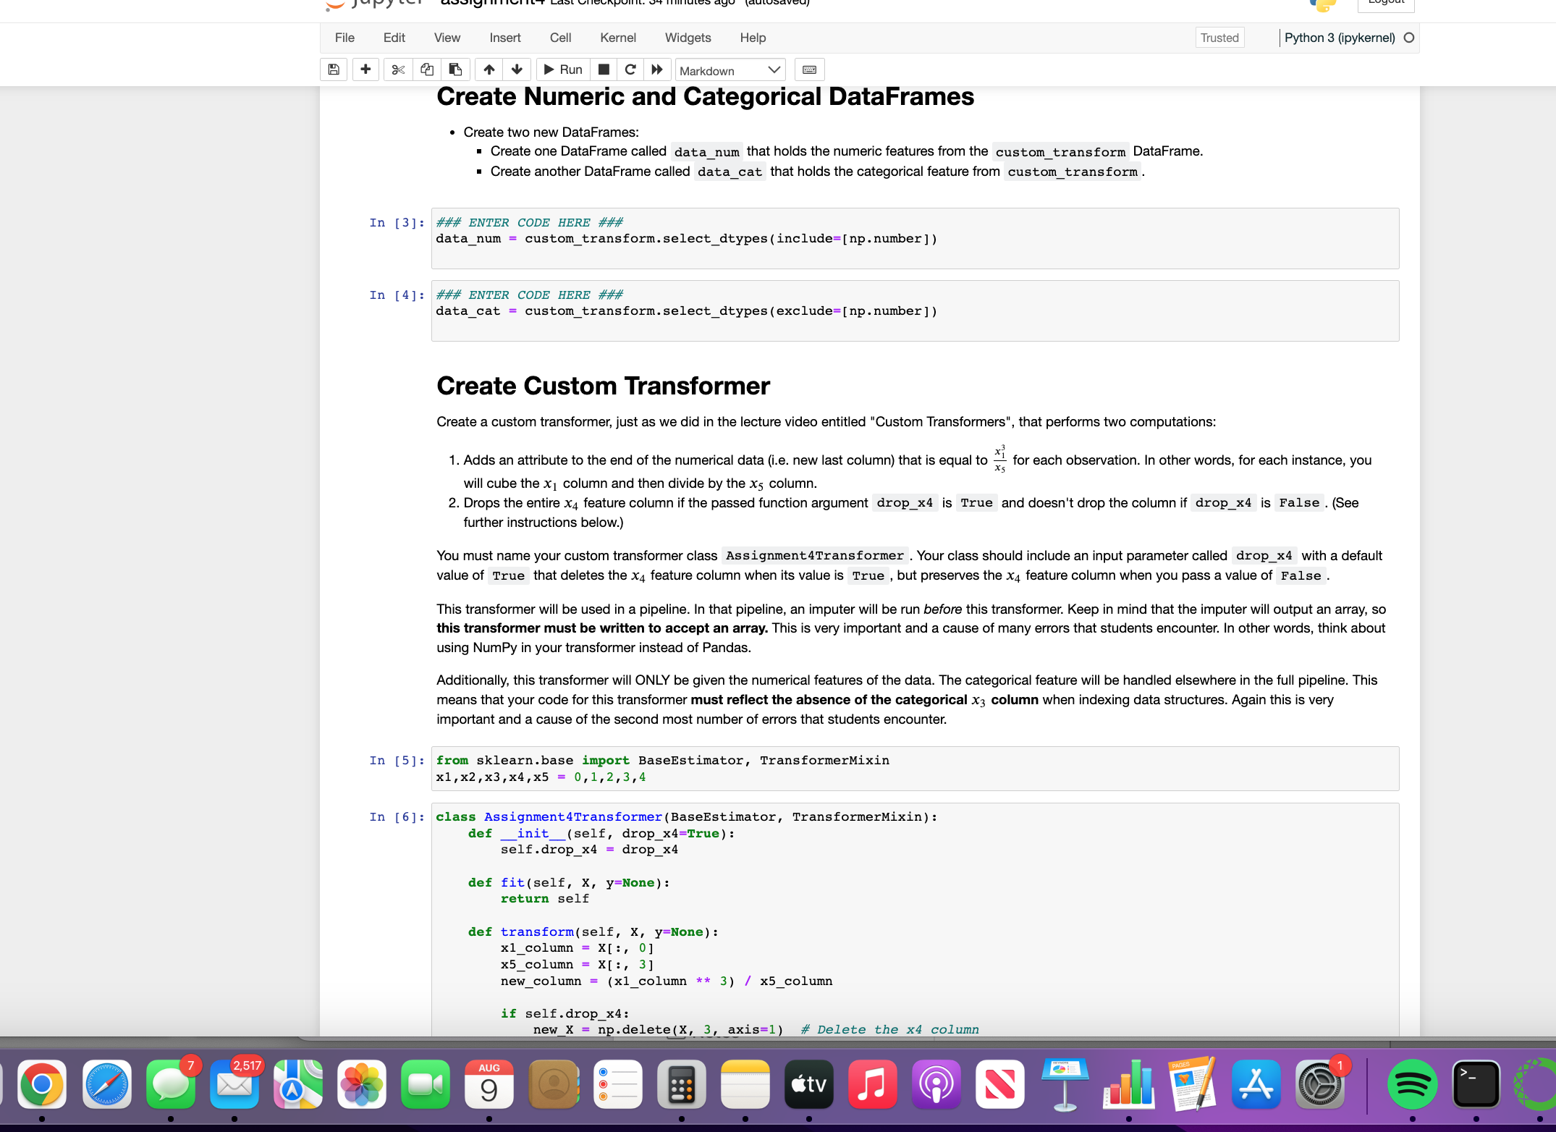Restart and run all with fast-forward icon
This screenshot has height=1132, width=1556.
click(x=656, y=69)
